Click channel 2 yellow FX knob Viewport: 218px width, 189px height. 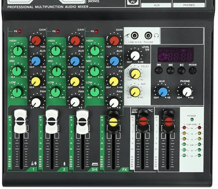point(75,81)
